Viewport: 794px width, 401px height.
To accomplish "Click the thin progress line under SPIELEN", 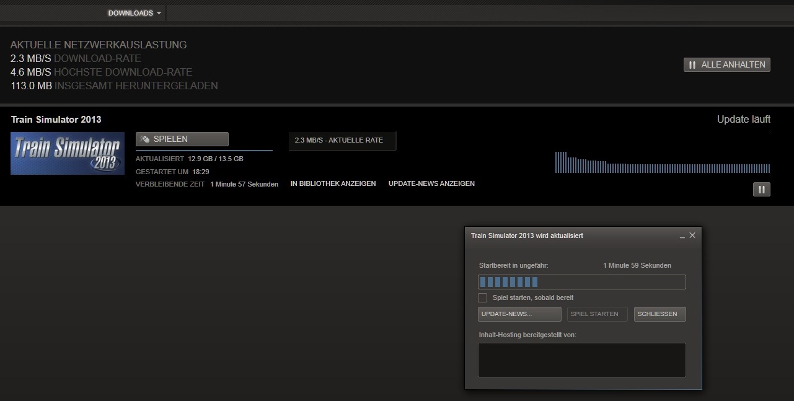I will click(x=204, y=150).
